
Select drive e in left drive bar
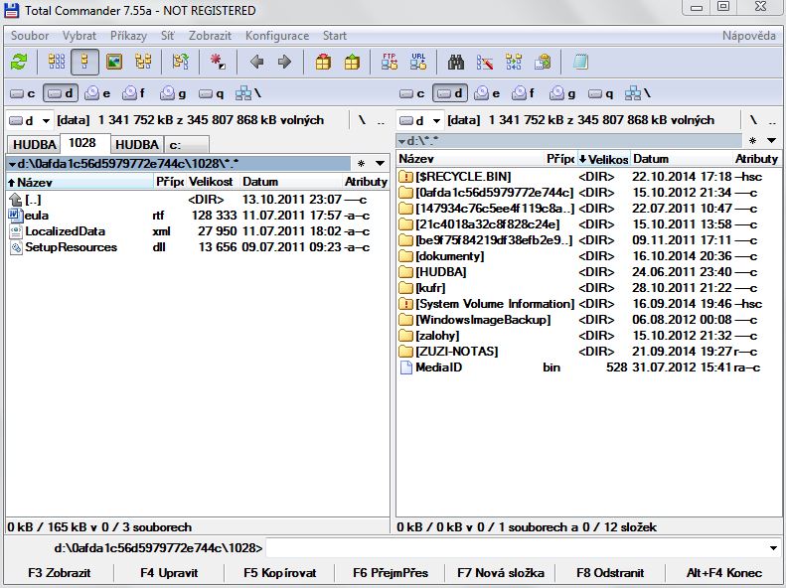[x=97, y=93]
